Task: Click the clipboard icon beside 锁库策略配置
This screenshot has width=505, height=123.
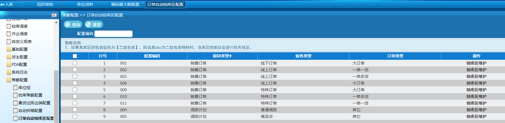Action: pos(15,95)
